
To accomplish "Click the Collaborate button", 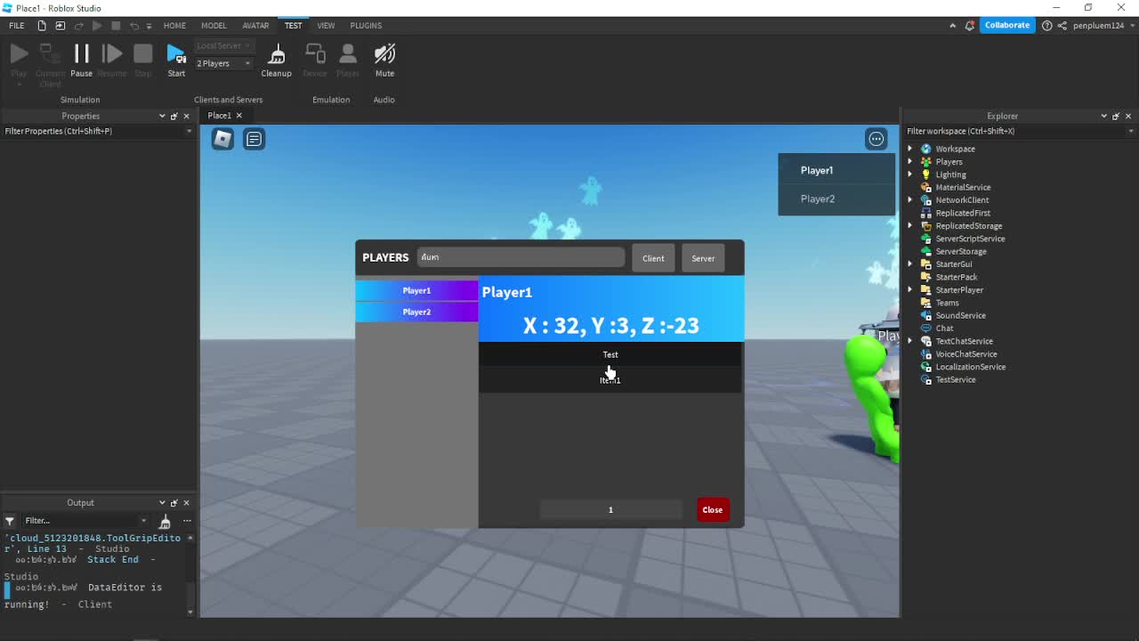I will (1006, 26).
